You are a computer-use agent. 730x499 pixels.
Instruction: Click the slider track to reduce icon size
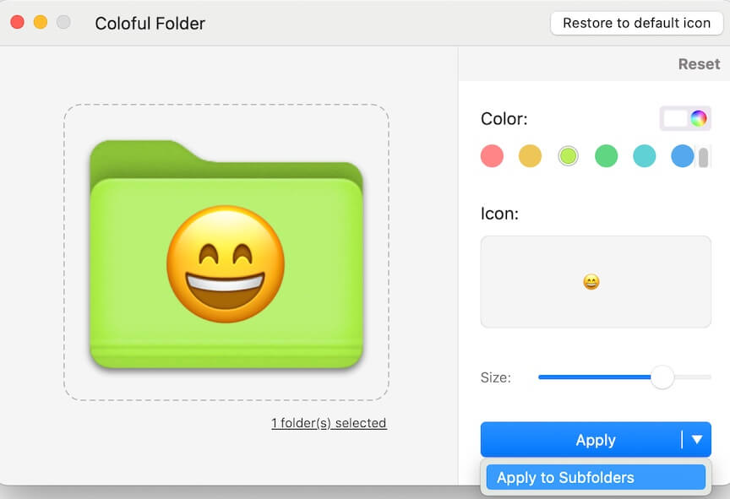583,377
